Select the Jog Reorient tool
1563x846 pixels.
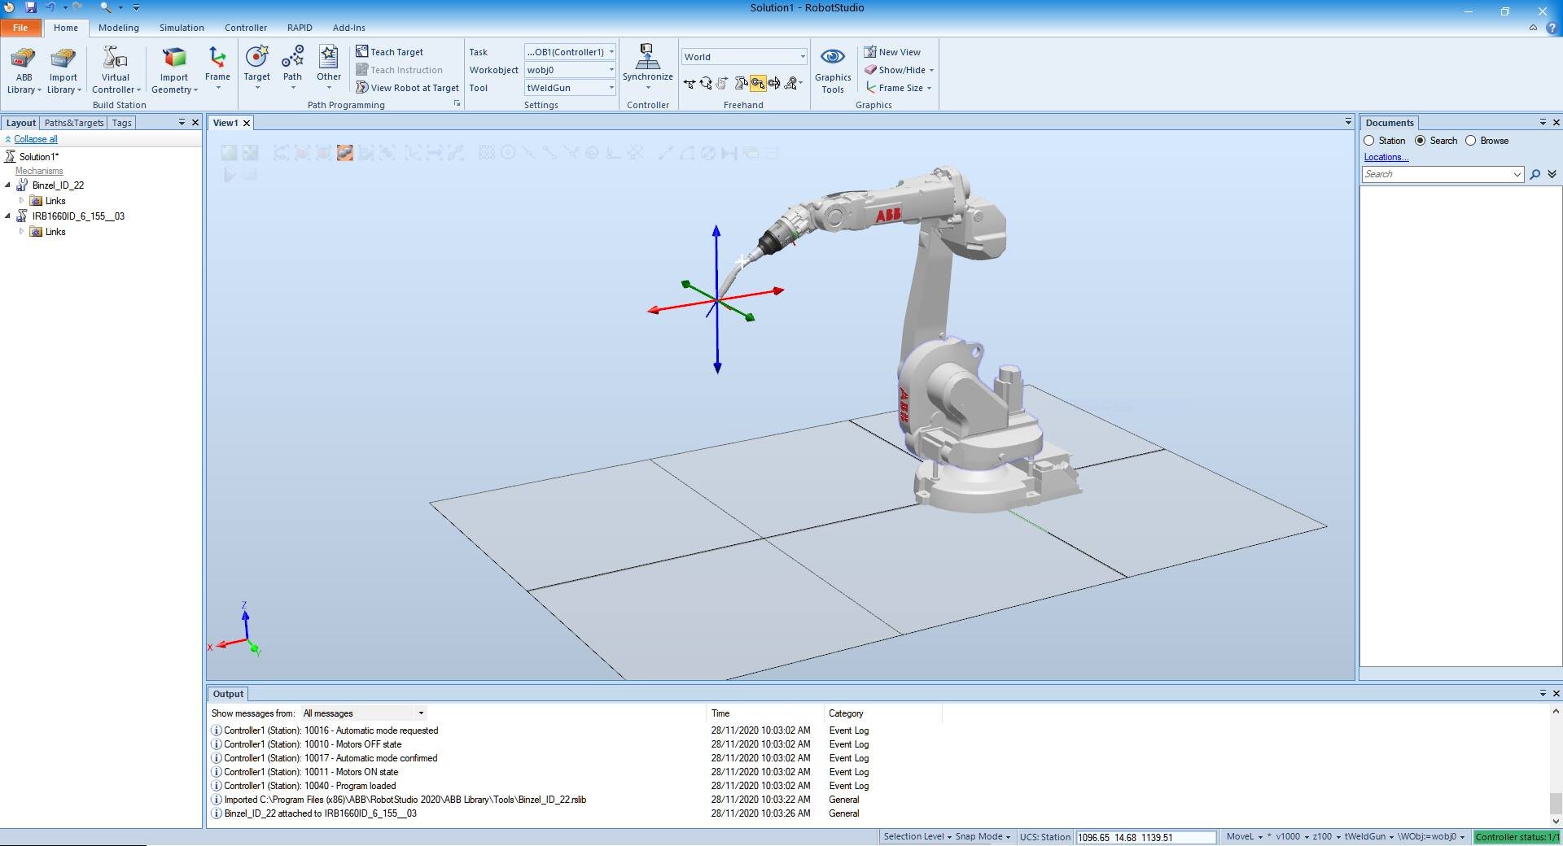(774, 83)
